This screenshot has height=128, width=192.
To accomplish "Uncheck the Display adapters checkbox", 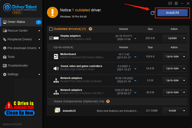I will [x=51, y=38].
